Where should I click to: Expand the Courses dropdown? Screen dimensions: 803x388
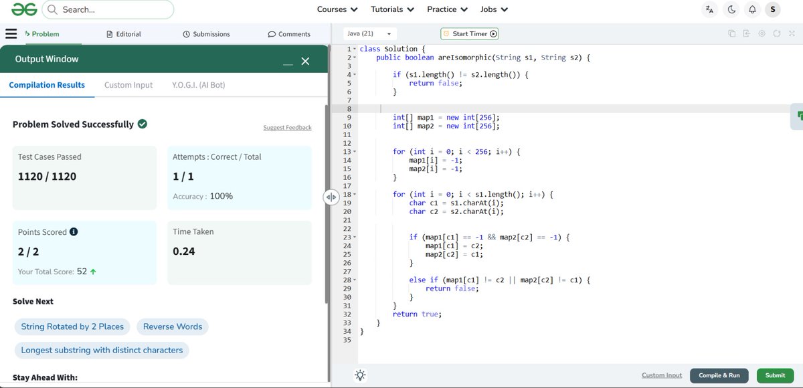tap(337, 9)
